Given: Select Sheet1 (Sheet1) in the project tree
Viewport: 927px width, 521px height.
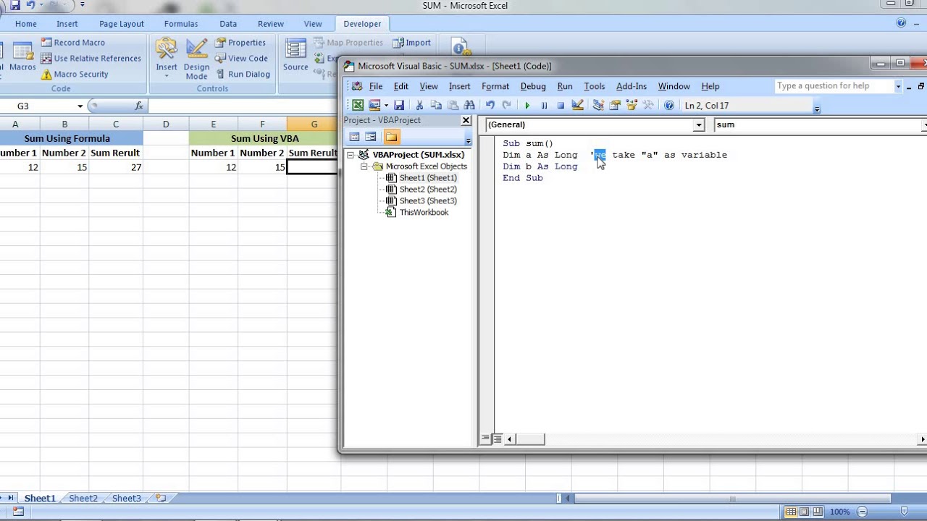Looking at the screenshot, I should 428,178.
